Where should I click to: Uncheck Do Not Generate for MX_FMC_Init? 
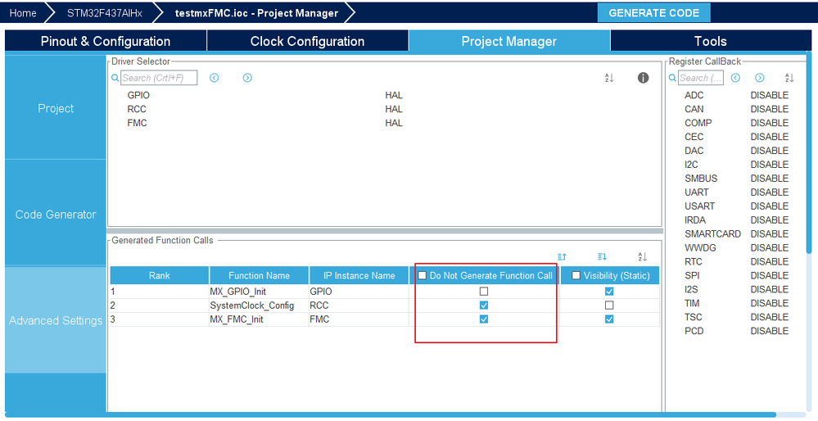click(484, 319)
